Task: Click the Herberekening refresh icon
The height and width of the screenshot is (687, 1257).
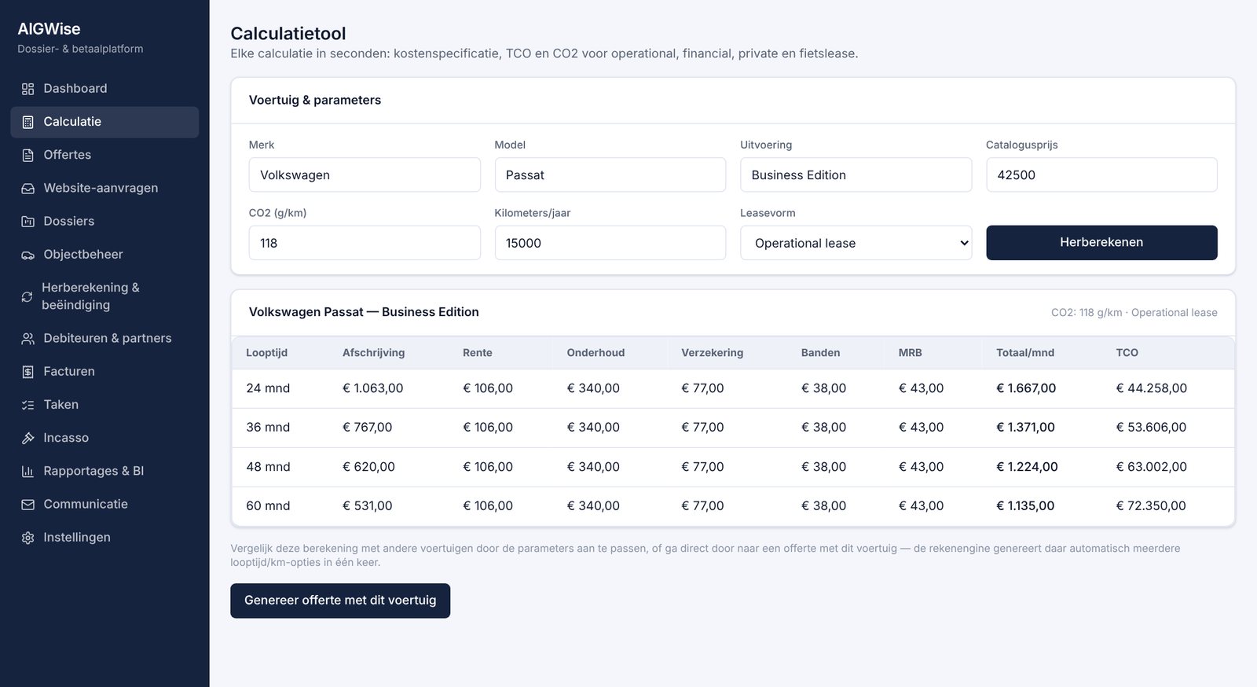Action: tap(27, 296)
